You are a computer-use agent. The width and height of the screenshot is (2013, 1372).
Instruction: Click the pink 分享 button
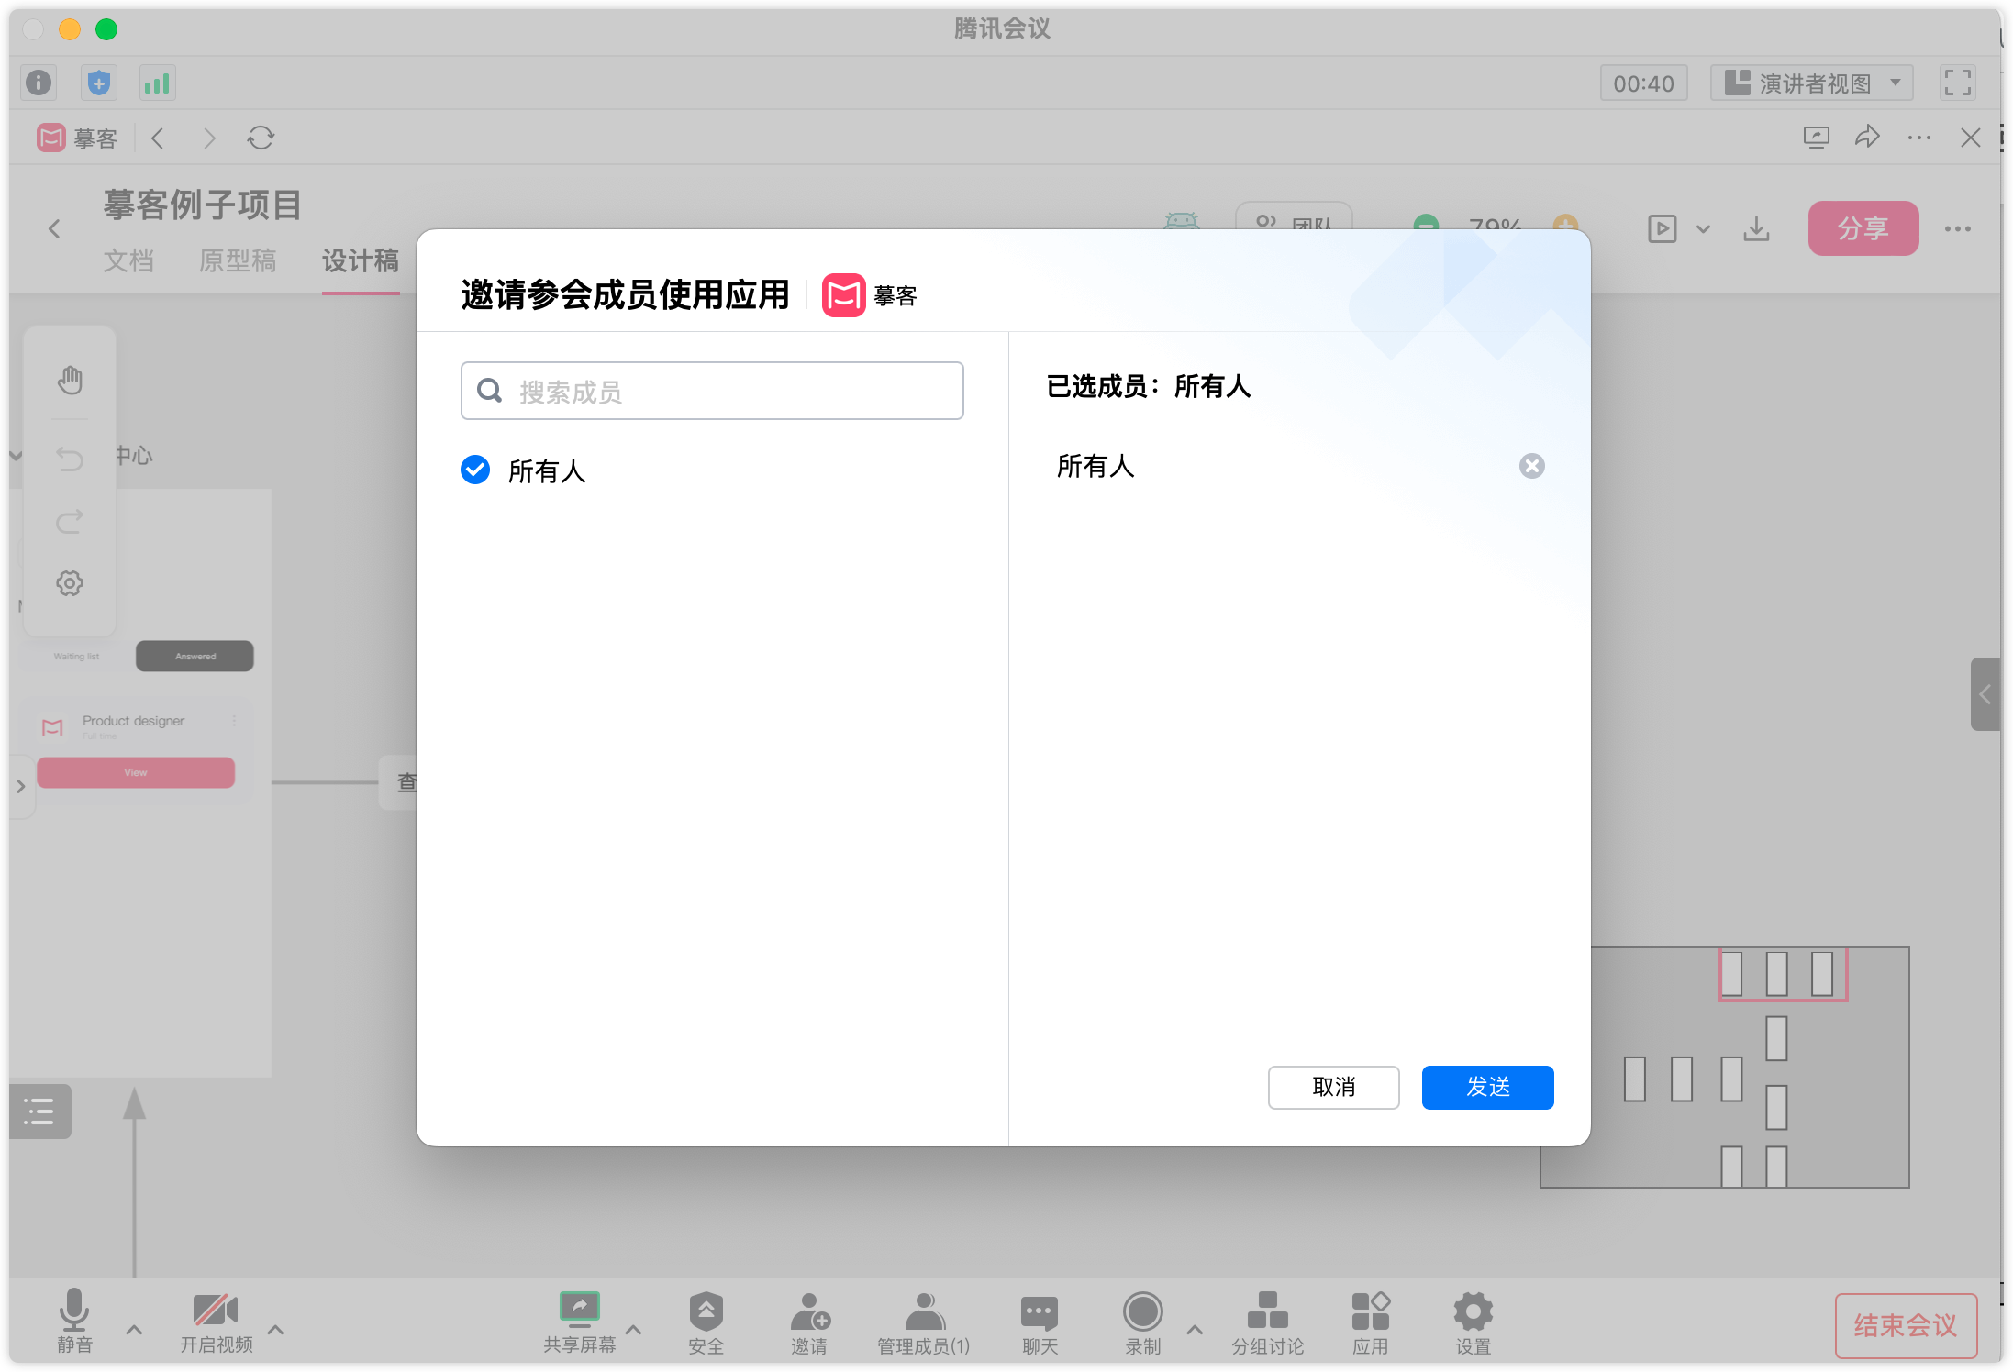pos(1863,228)
